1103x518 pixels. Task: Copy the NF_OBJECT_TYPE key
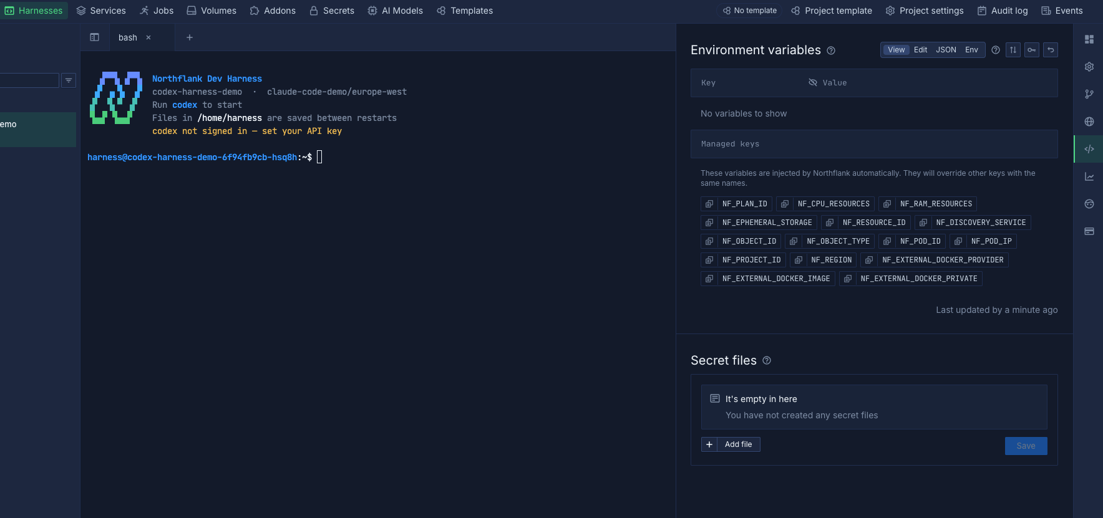(794, 241)
